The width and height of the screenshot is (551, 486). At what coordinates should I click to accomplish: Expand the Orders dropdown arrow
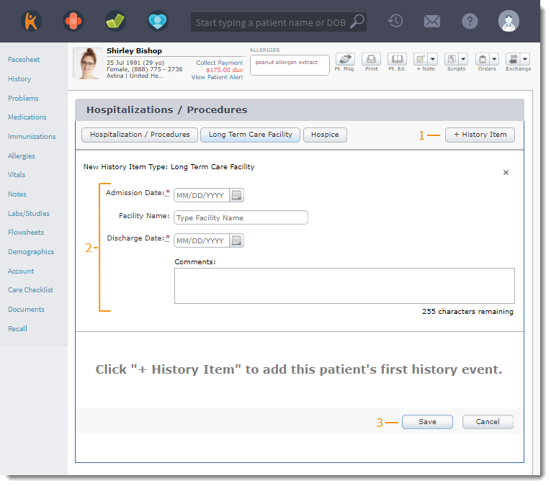point(494,59)
